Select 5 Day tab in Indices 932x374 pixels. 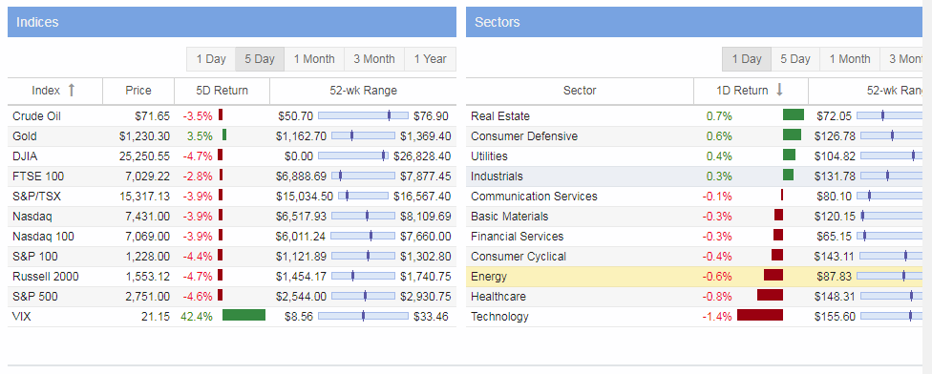coord(260,59)
